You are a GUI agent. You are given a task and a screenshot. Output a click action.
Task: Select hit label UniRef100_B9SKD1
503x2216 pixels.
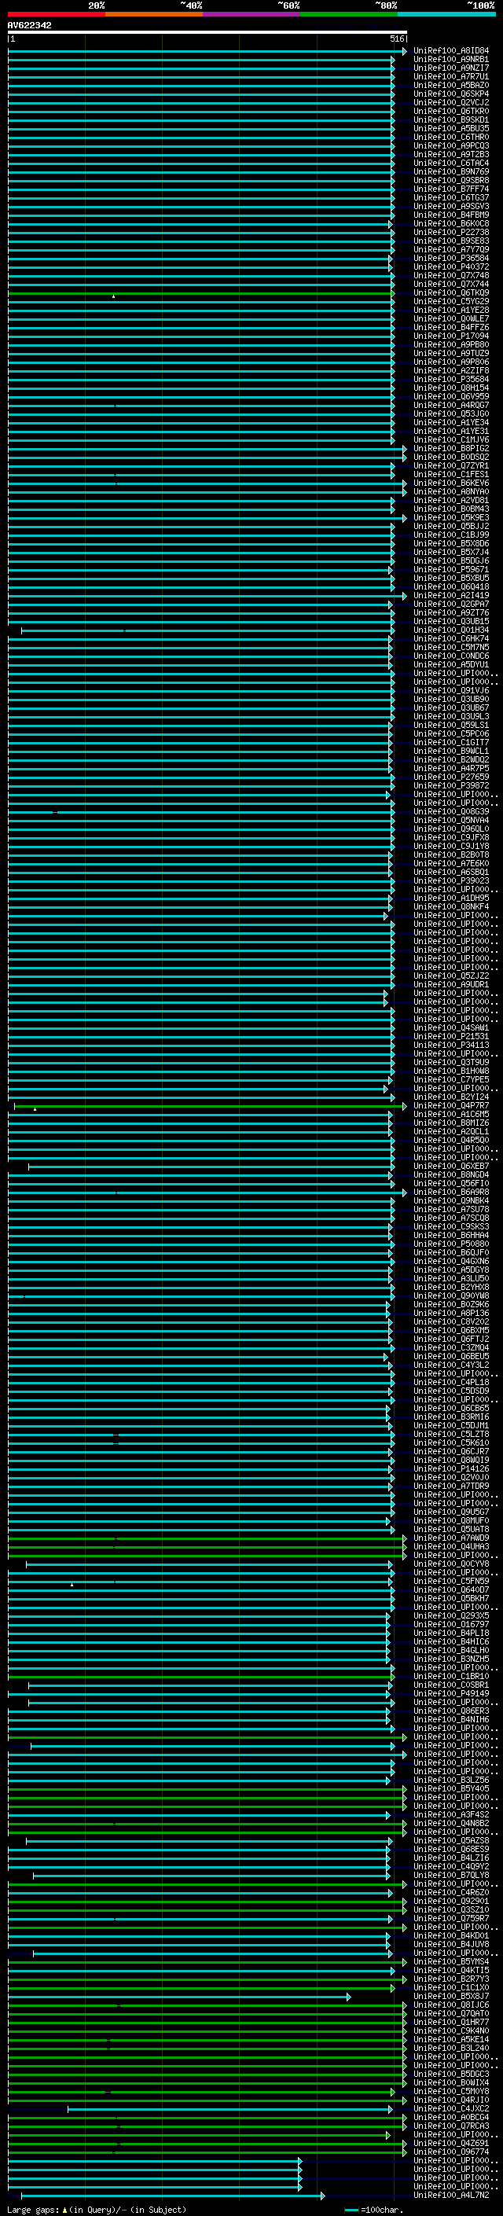tap(451, 119)
